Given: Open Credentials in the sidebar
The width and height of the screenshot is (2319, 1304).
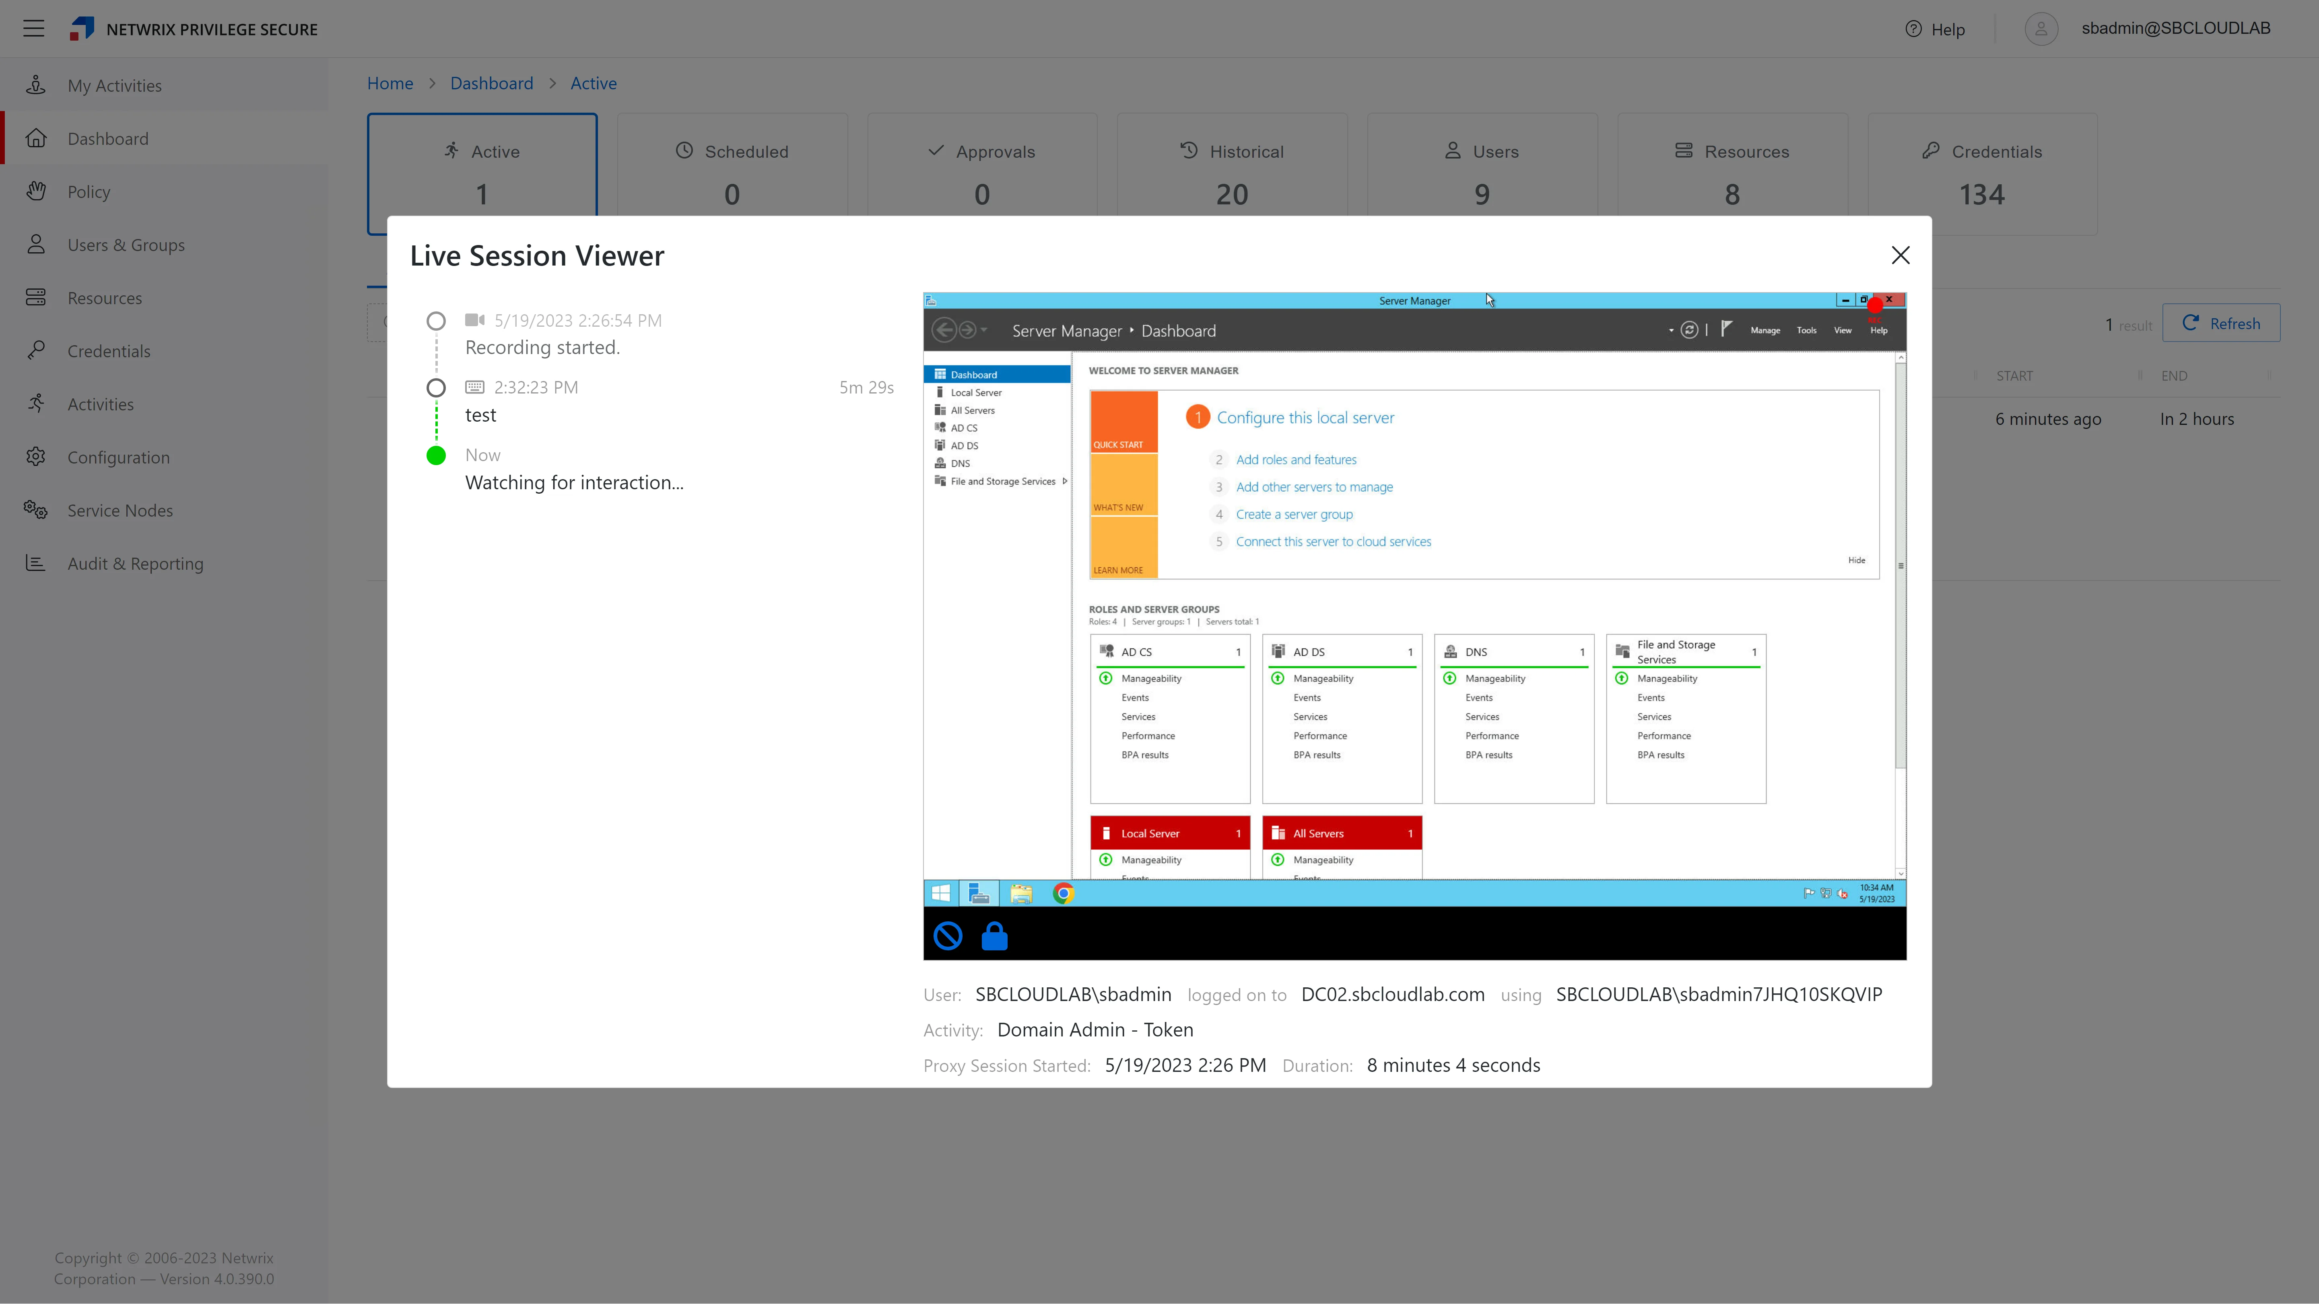Looking at the screenshot, I should coord(109,351).
